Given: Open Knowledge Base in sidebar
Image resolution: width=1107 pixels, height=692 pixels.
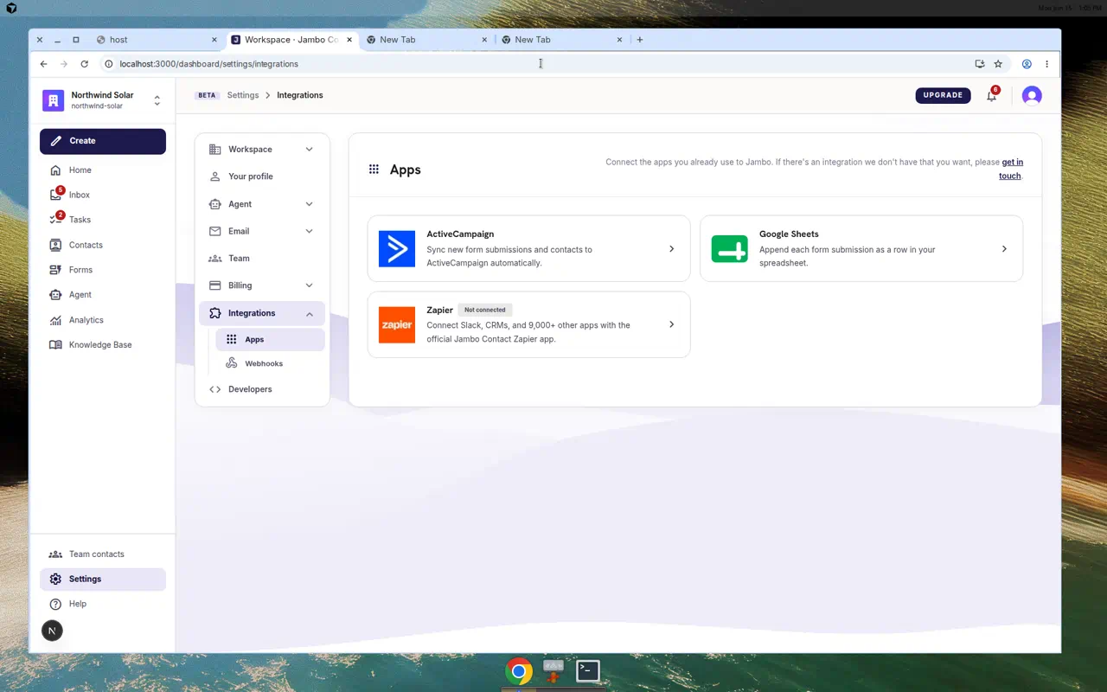Looking at the screenshot, I should [x=102, y=344].
